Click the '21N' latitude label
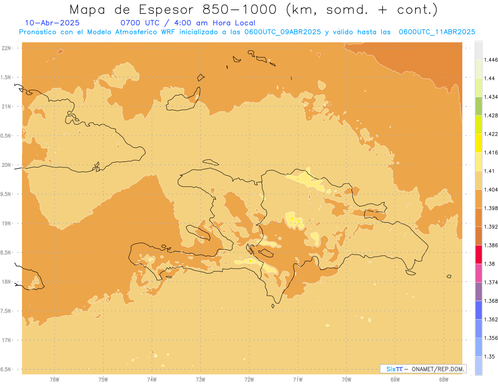Screen dimensions: 498x385 click(x=7, y=106)
